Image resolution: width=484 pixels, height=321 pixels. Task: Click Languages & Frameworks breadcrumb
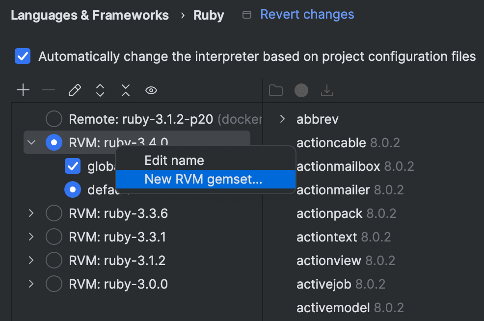coord(90,15)
